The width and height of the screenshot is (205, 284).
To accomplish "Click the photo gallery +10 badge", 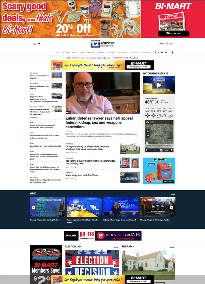I will [68, 112].
